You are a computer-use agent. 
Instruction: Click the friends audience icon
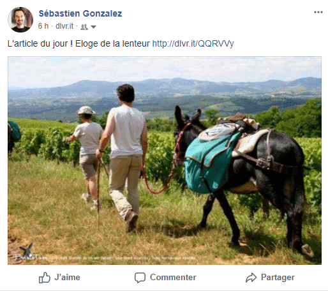[x=84, y=27]
